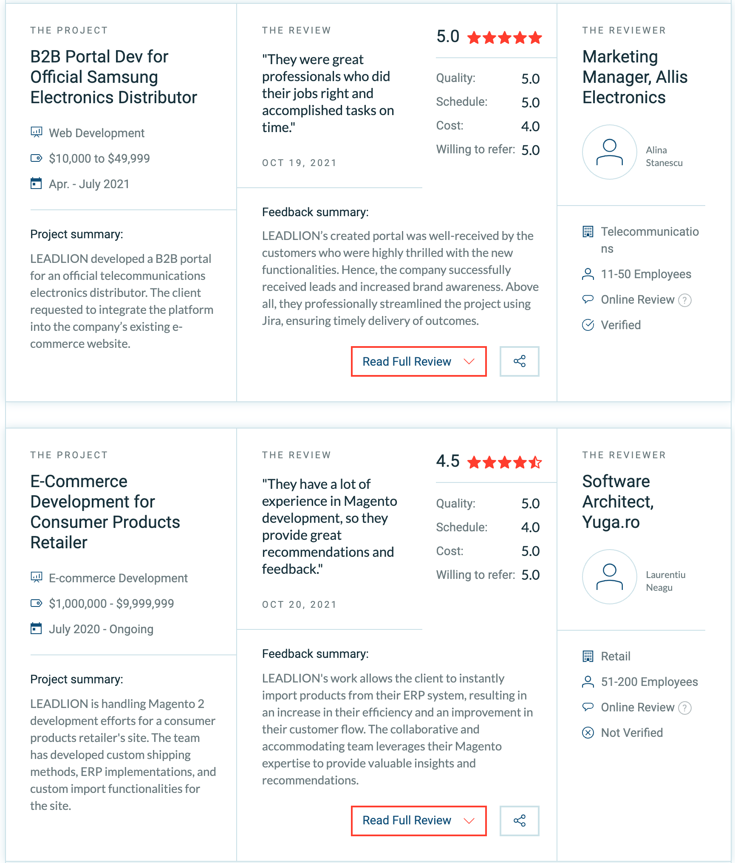Viewport: 735px width, 863px height.
Task: Click the Marketing Manager, Allis Electronics heading
Action: pyautogui.click(x=635, y=77)
